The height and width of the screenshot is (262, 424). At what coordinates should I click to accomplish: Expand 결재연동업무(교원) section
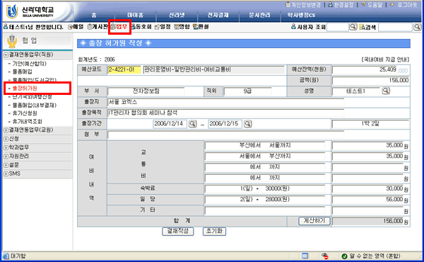[x=6, y=130]
